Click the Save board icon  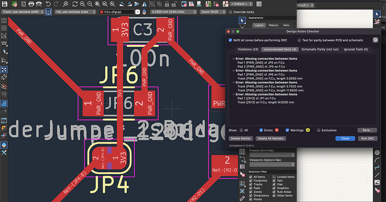coord(5,4)
